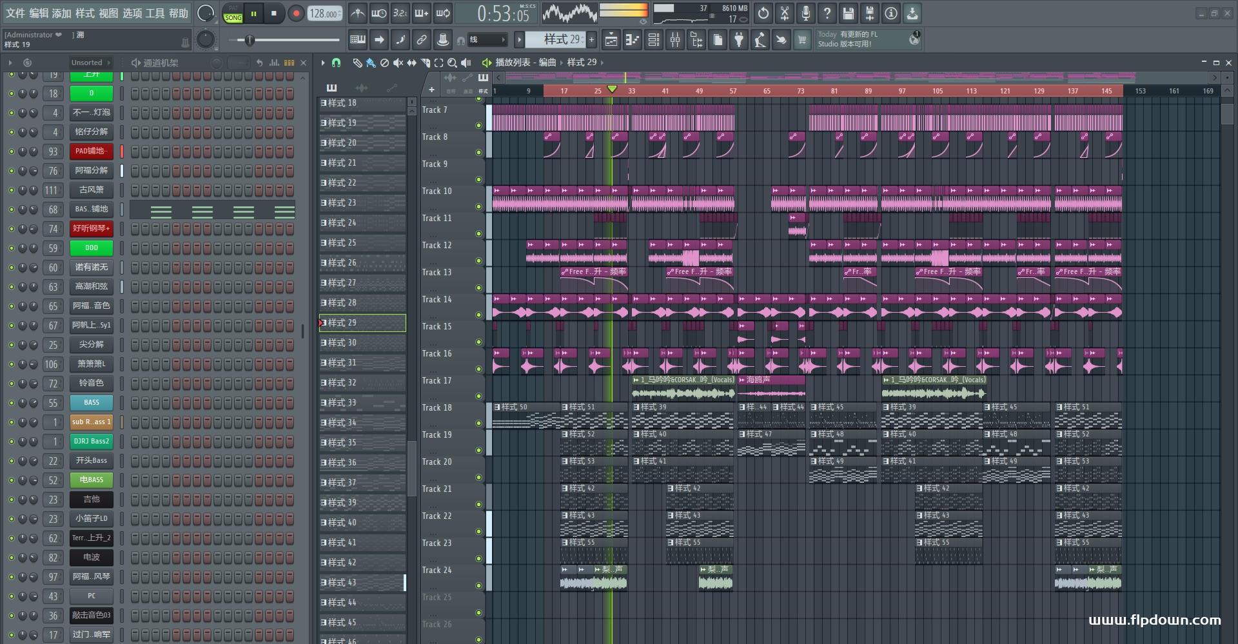The height and width of the screenshot is (644, 1238).
Task: Toggle the playlist snap magnet icon
Action: (336, 63)
